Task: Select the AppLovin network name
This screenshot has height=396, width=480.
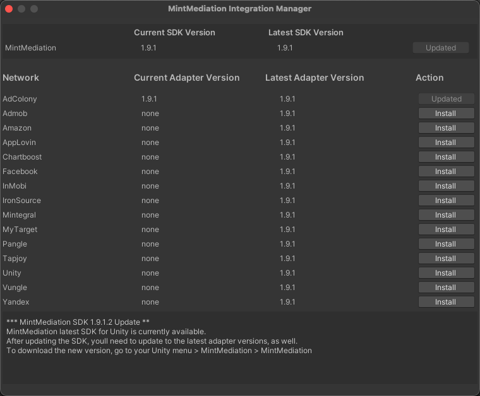Action: click(19, 143)
